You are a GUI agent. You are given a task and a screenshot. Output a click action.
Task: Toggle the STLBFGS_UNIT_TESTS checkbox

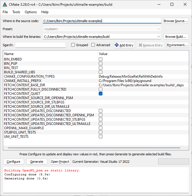click(x=100, y=132)
